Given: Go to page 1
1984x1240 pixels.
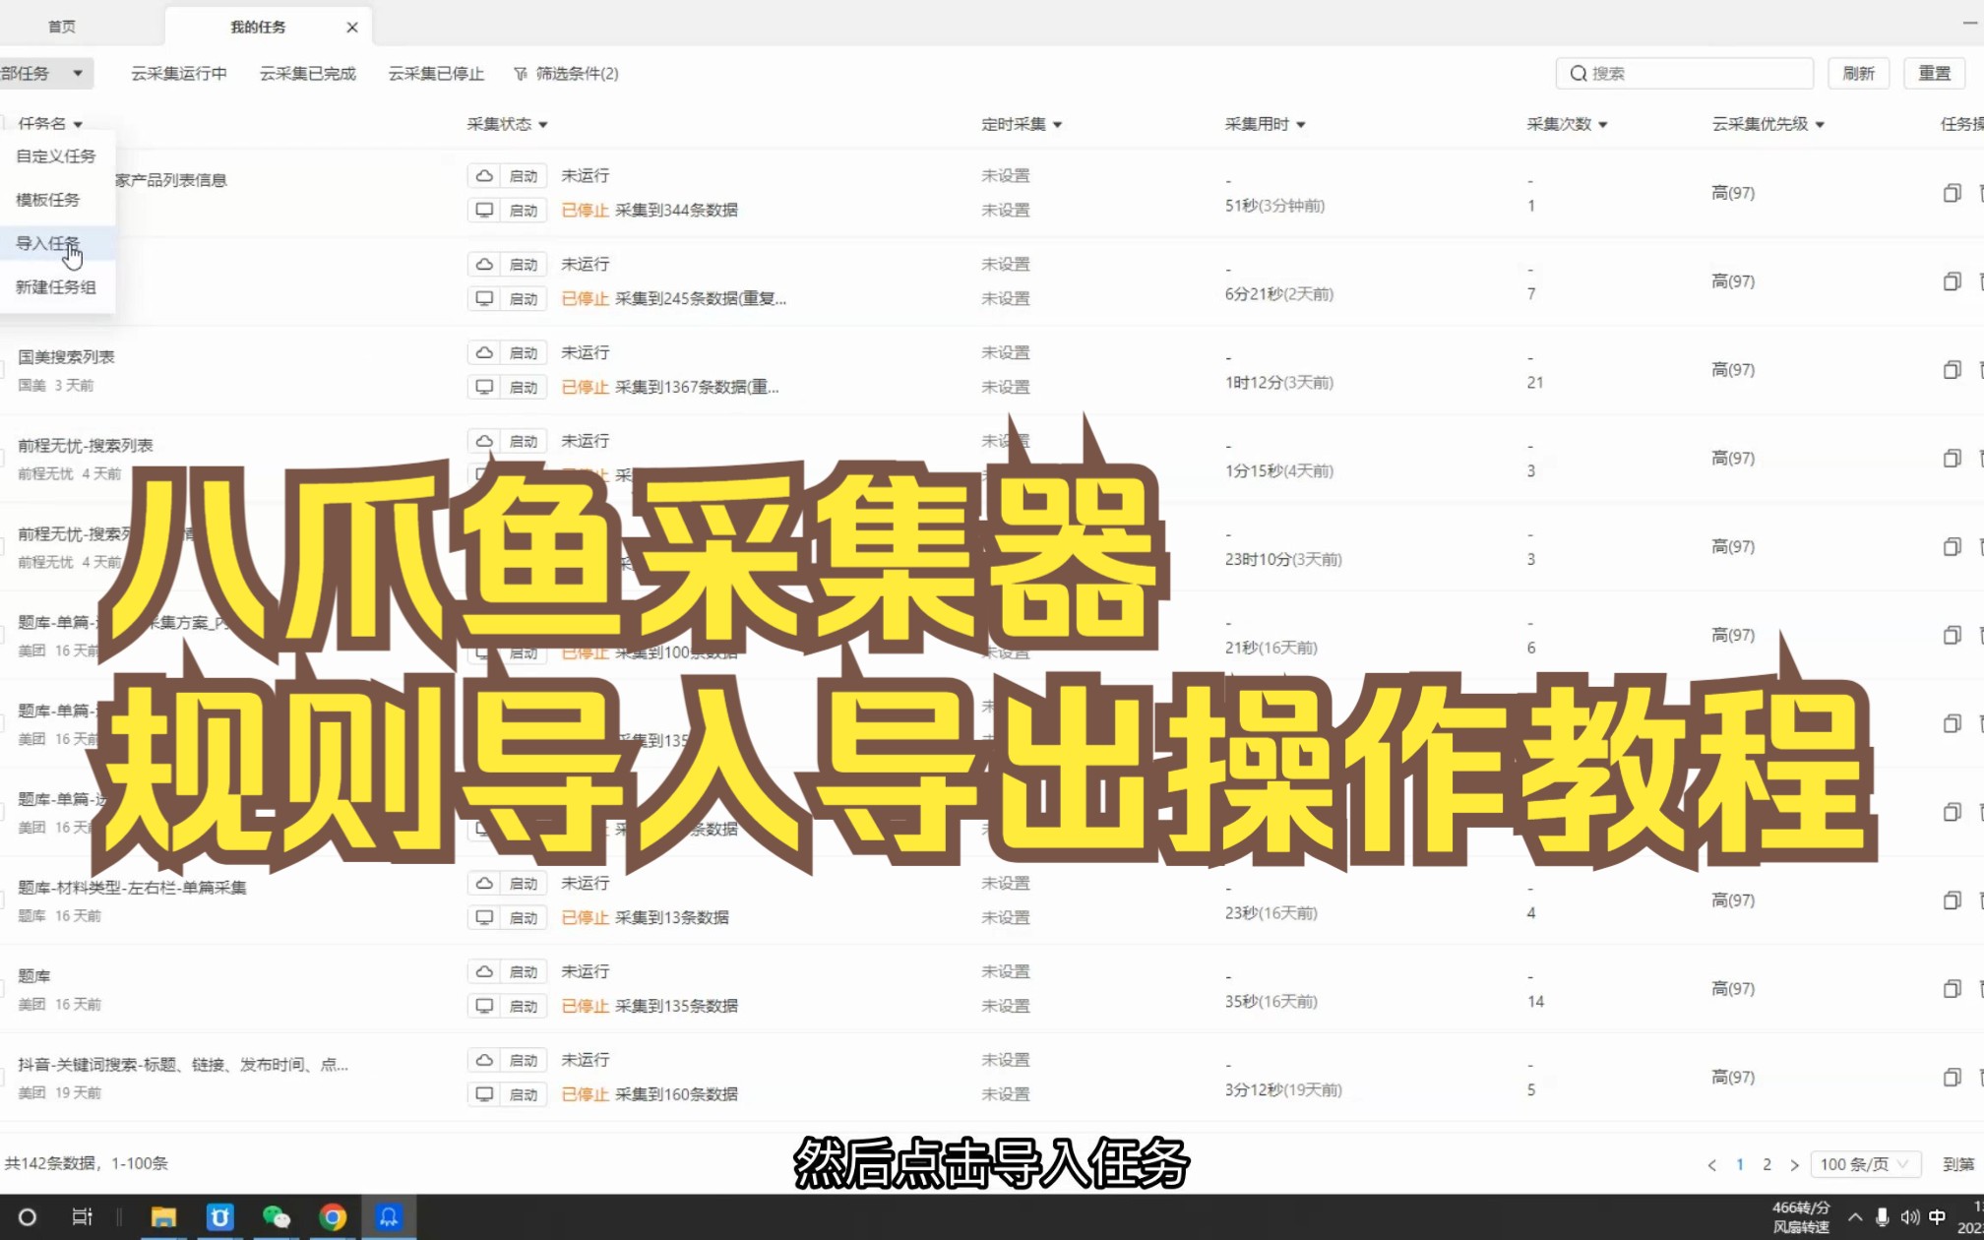Looking at the screenshot, I should click(x=1739, y=1164).
